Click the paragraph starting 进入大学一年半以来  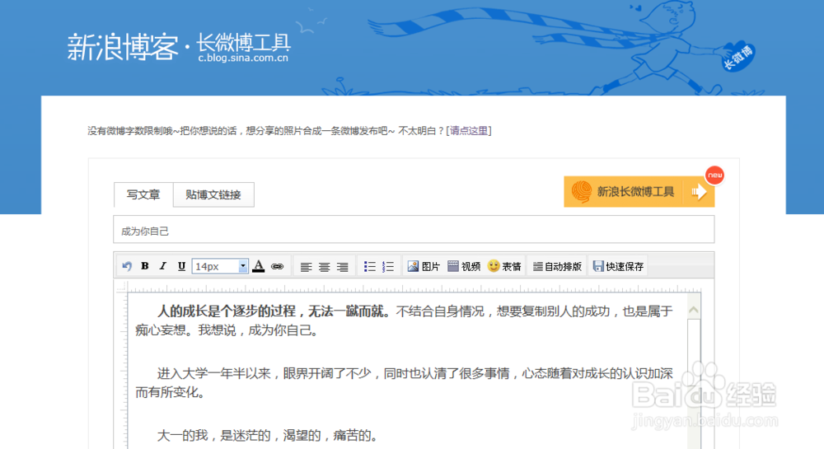[x=404, y=383]
